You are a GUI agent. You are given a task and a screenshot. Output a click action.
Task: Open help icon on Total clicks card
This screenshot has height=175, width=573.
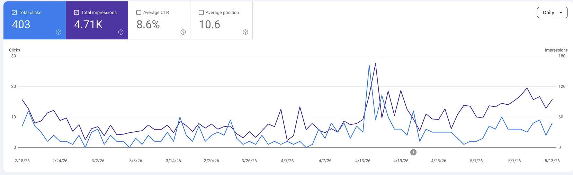coord(59,32)
